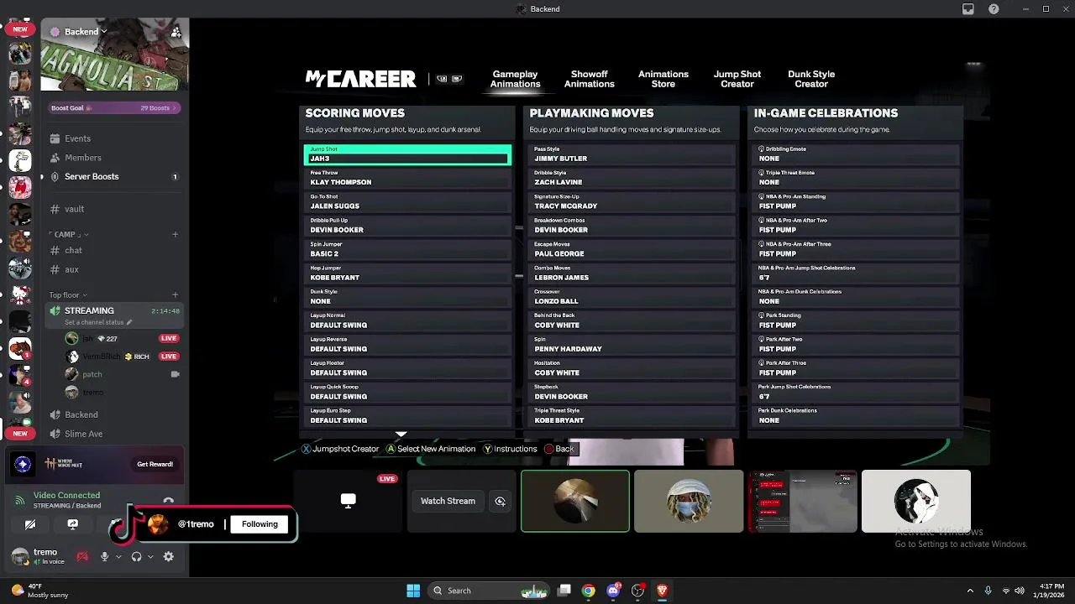Select the Signature Size-Up Tracy McGrady row
The width and height of the screenshot is (1075, 604).
[632, 202]
